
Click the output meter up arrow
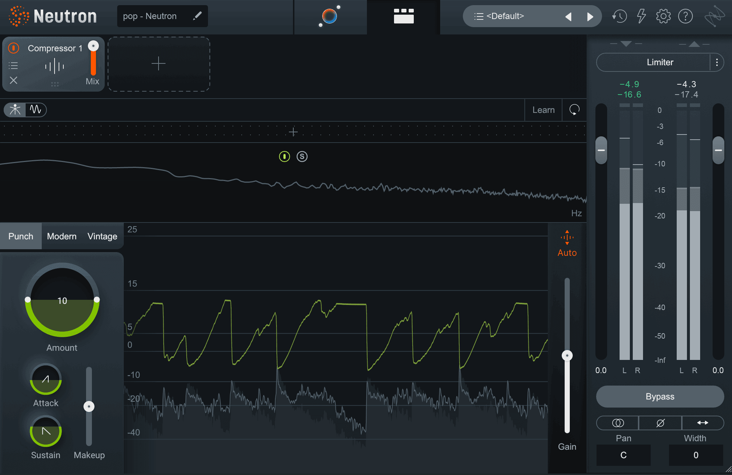tap(694, 44)
